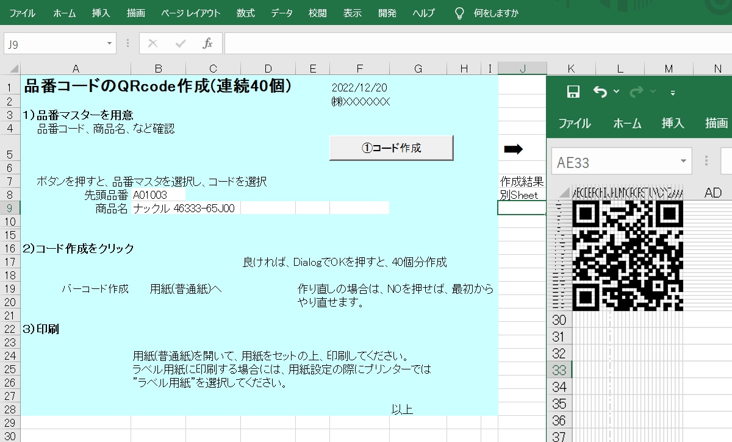Click into the formula bar input
Viewport: 732px width, 442px height.
[x=478, y=43]
